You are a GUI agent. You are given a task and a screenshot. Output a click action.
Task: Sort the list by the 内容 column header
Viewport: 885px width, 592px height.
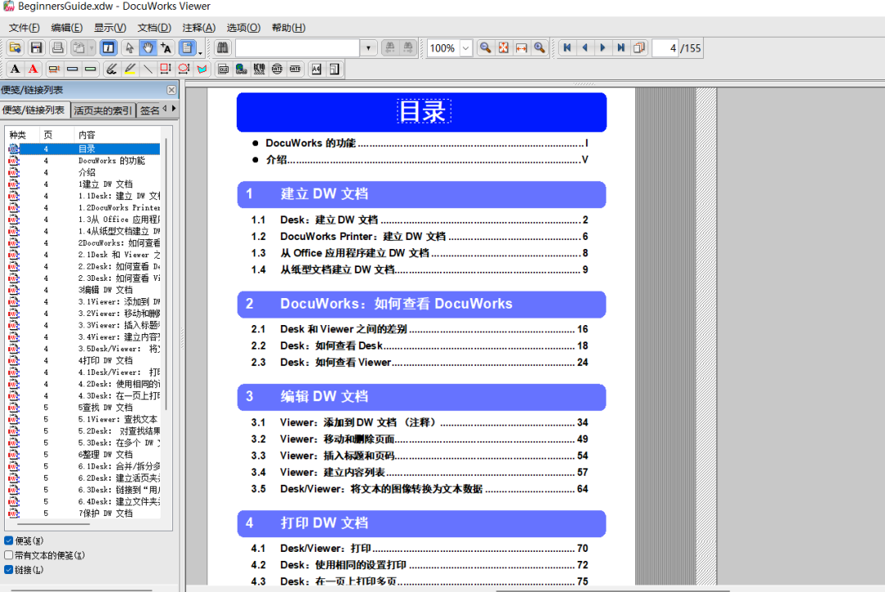point(117,135)
